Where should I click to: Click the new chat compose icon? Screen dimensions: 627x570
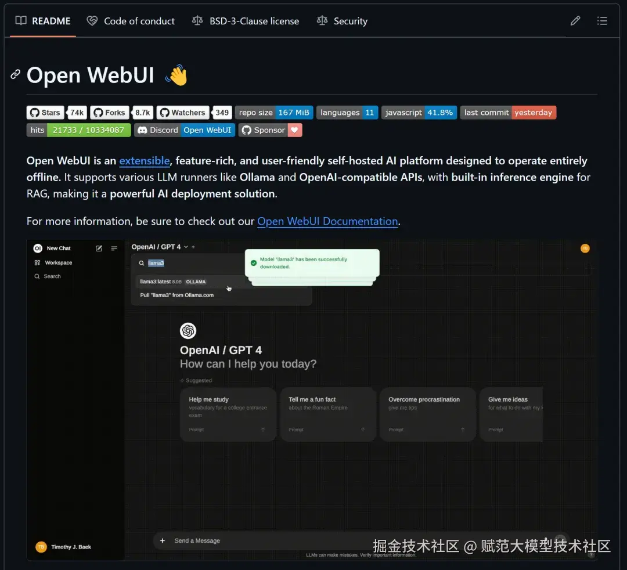[x=99, y=248]
